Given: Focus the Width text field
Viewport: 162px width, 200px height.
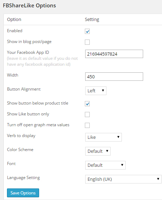Looking at the screenshot, I should [x=114, y=77].
